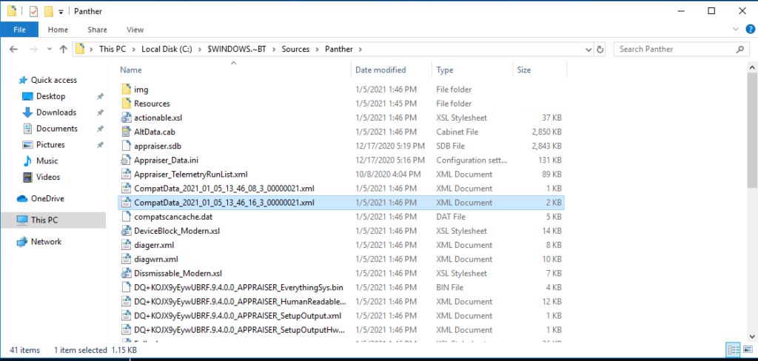The width and height of the screenshot is (758, 361).
Task: Open the address bar history dropdown
Action: [588, 50]
